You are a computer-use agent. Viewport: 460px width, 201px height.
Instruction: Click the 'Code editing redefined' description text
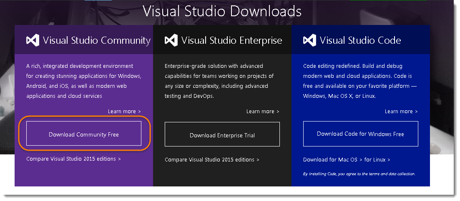coord(360,81)
